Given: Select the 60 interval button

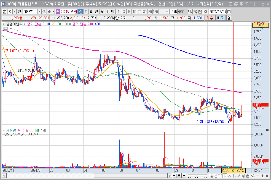Looking at the screenshot, I should point(150,12).
